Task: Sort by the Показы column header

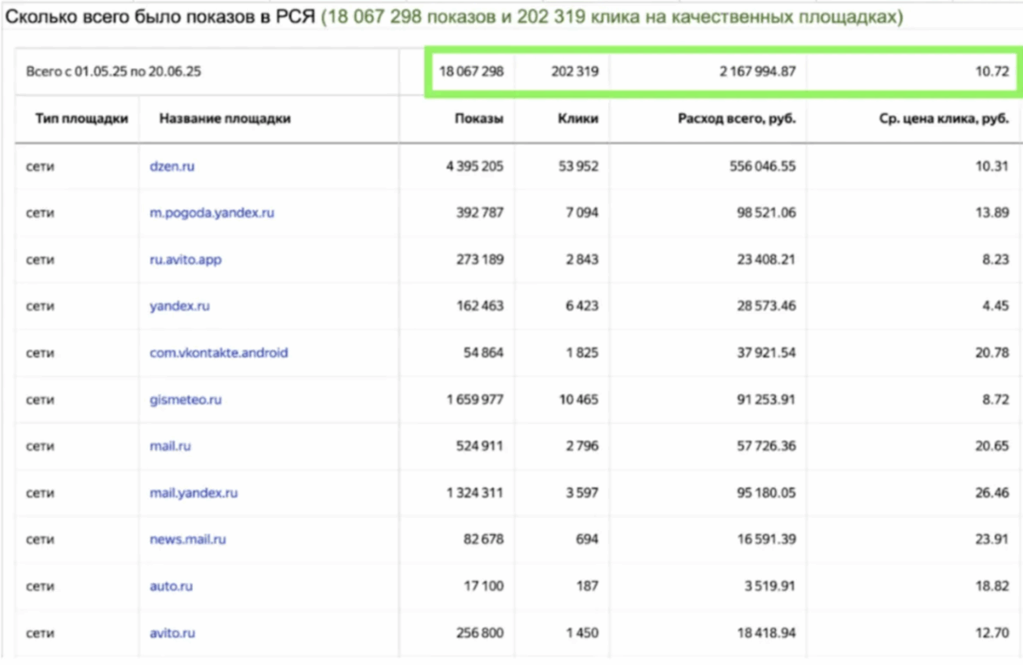Action: coord(478,119)
